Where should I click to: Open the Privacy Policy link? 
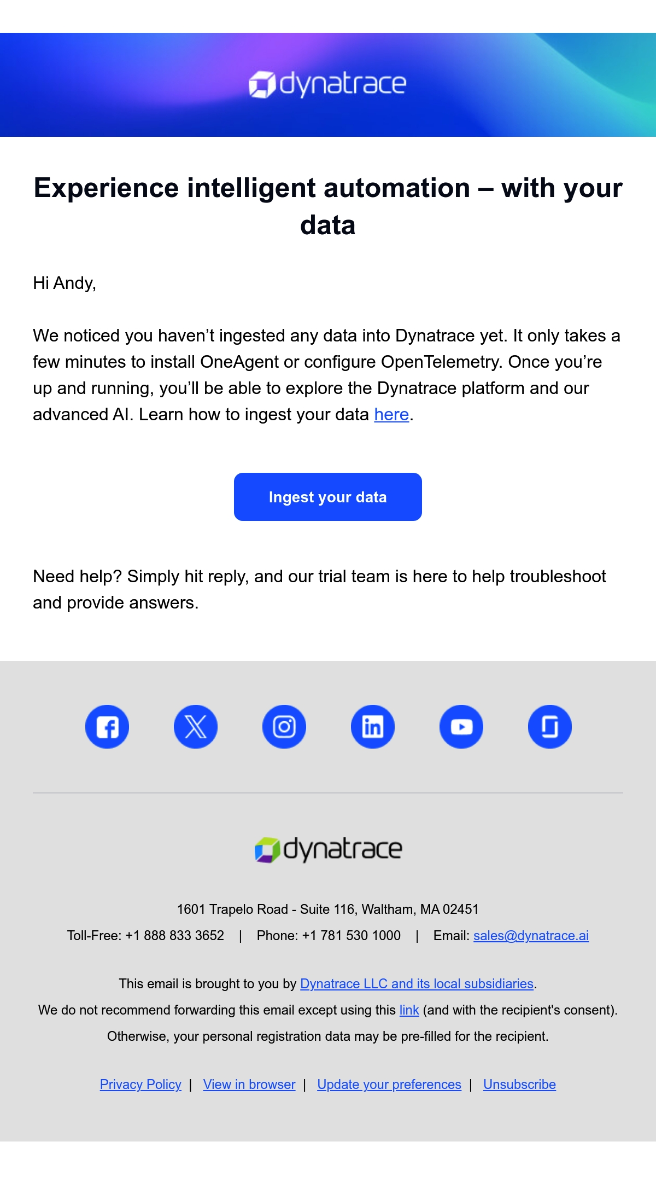(x=140, y=1085)
